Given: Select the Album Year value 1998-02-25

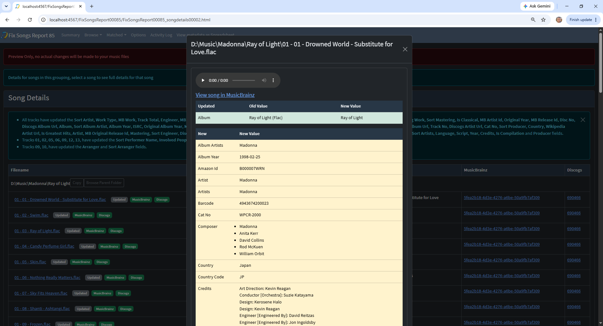Looking at the screenshot, I should tap(250, 157).
